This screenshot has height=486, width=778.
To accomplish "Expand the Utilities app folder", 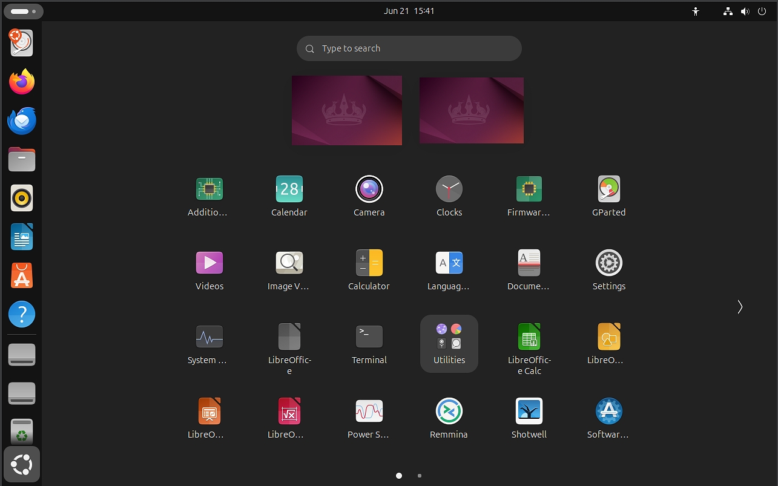I will coord(449,343).
